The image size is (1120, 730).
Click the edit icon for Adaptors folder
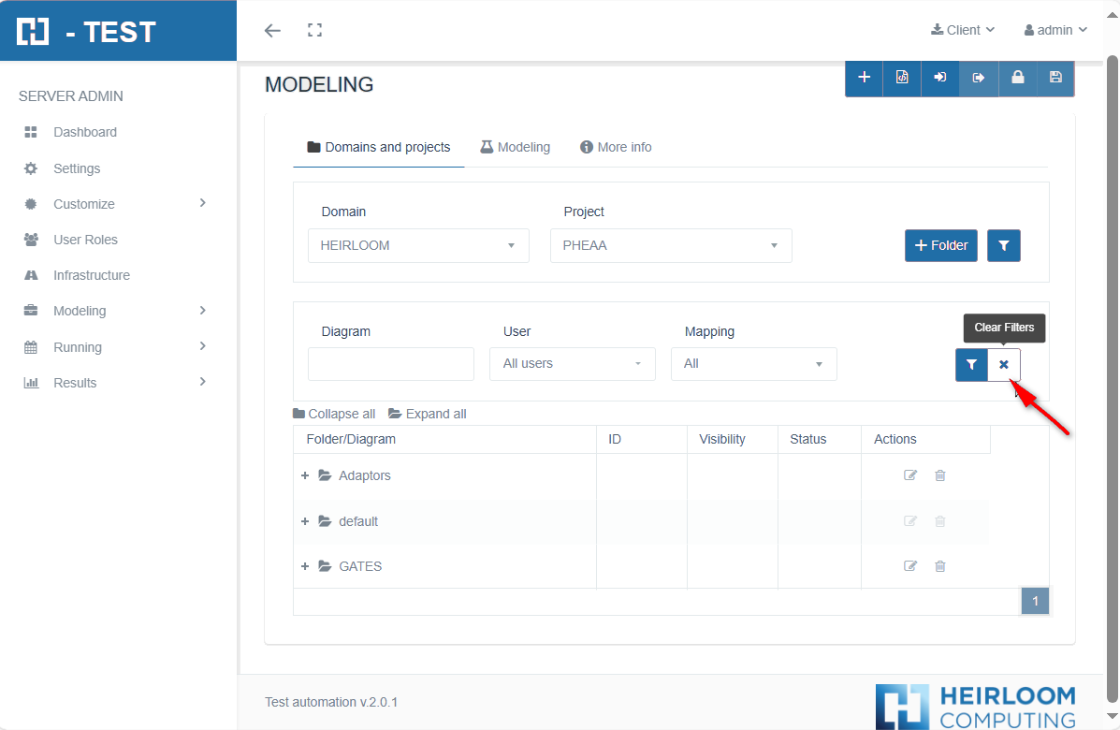tap(909, 475)
